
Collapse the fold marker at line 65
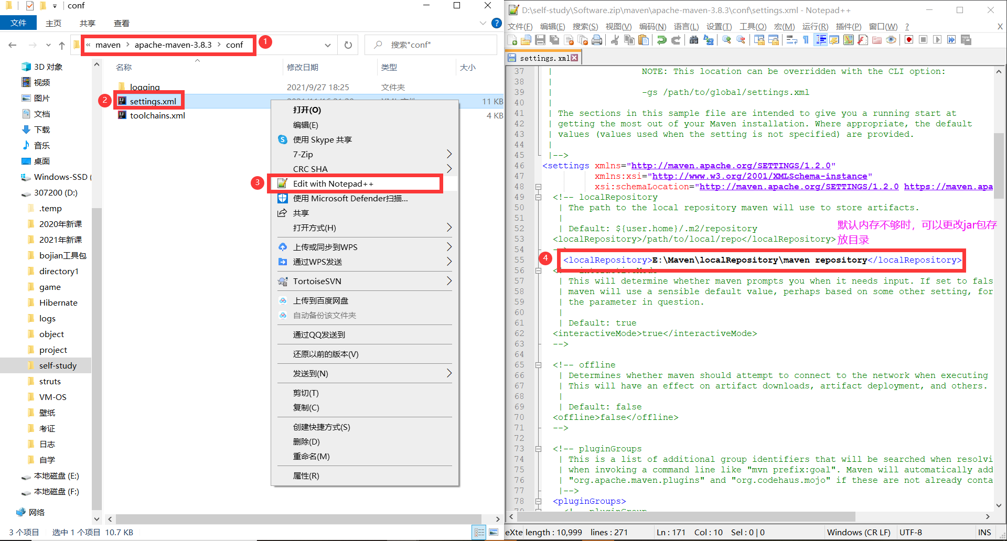[538, 365]
